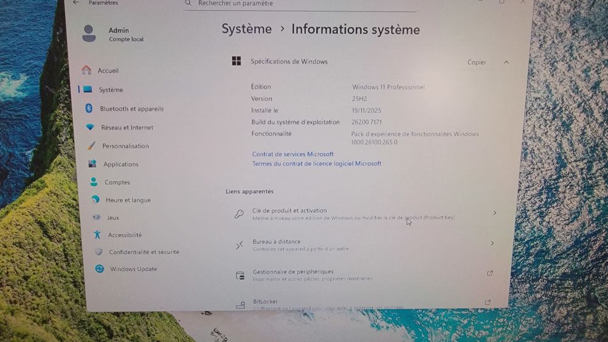Open Admin Compte local profile

[x=112, y=34]
